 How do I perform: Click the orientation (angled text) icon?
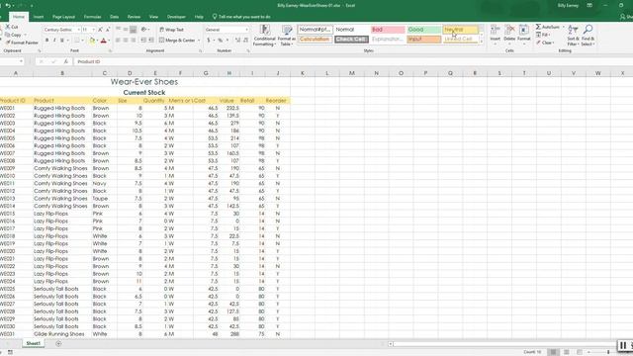pyautogui.click(x=143, y=30)
